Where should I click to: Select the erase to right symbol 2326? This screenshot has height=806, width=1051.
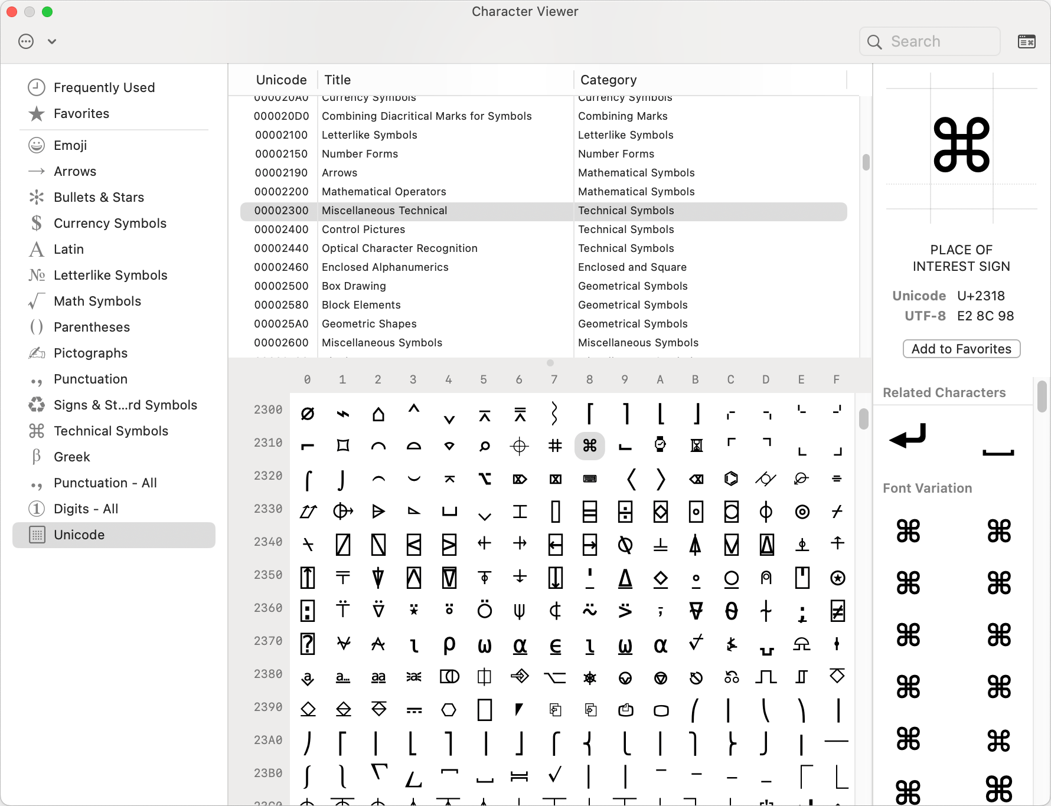(x=520, y=479)
